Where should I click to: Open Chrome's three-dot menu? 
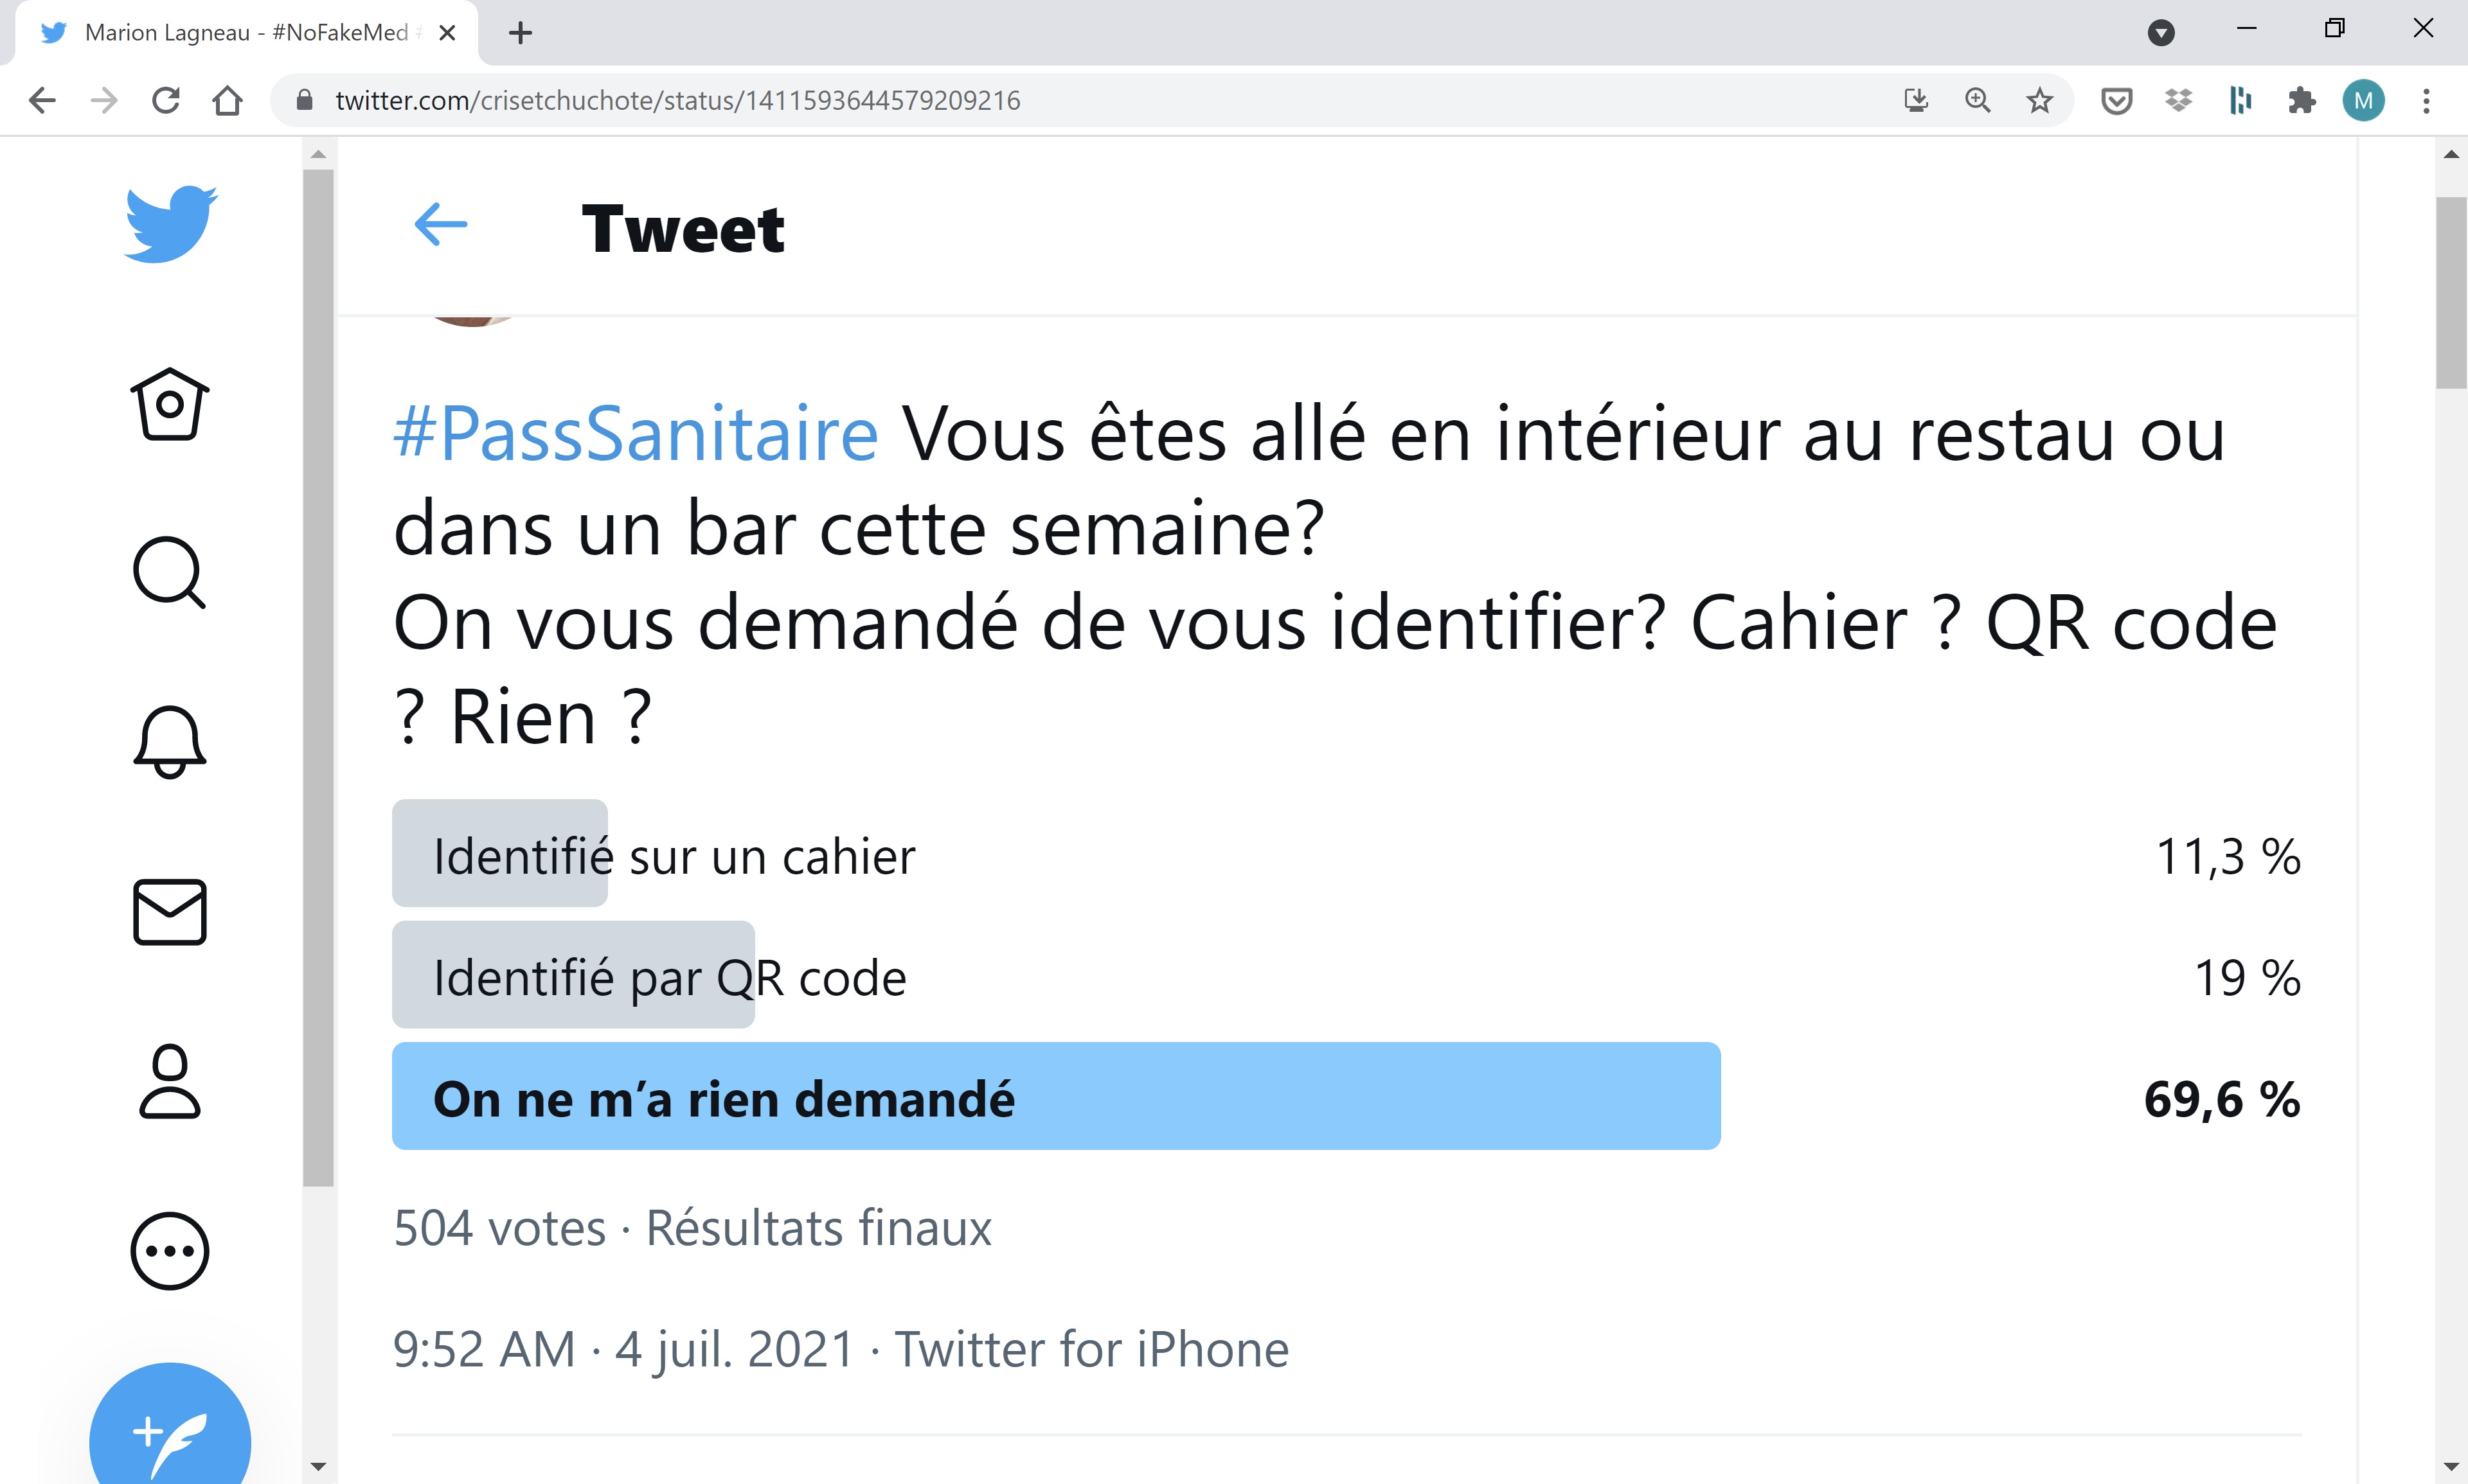(x=2426, y=101)
